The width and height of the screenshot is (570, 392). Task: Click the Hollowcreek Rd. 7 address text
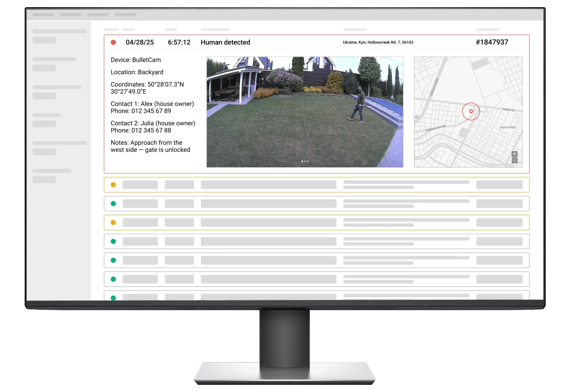coord(378,42)
